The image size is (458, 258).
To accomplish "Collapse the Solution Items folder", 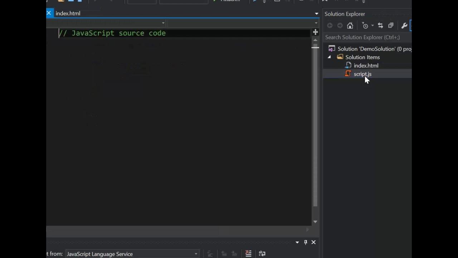I will point(329,57).
